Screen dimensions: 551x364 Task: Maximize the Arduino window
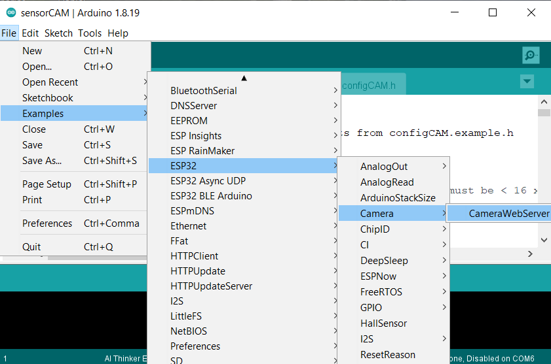coord(493,12)
